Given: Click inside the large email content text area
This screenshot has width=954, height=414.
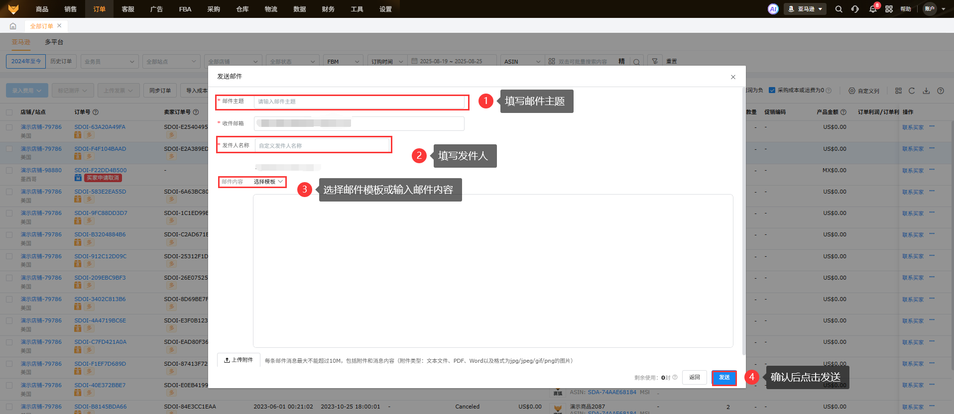Looking at the screenshot, I should click(493, 271).
